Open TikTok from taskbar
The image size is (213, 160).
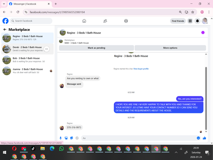(33, 149)
